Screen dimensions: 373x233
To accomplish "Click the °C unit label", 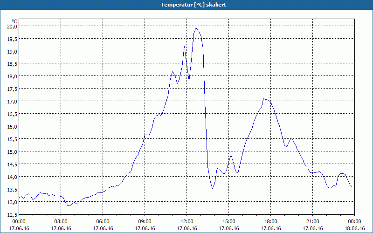I will coord(14,21).
